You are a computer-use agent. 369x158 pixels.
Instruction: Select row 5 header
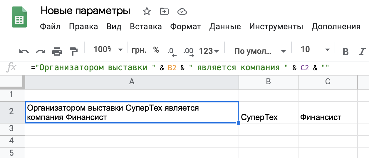[x=12, y=153]
